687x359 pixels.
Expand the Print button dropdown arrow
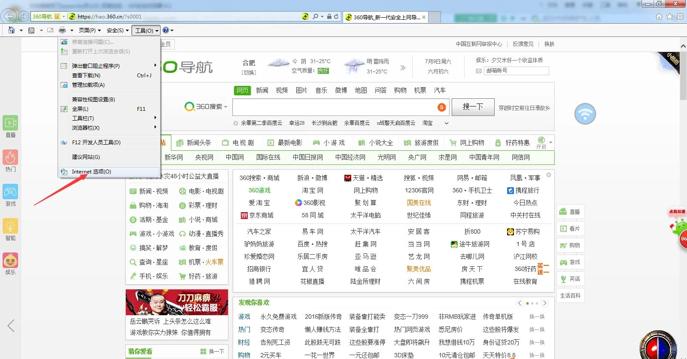point(72,30)
